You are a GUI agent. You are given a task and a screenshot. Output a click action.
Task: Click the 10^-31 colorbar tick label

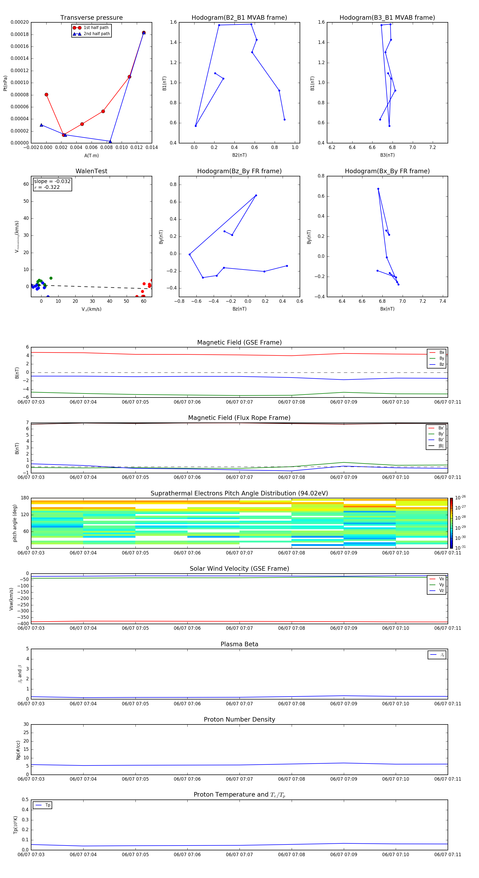460,548
